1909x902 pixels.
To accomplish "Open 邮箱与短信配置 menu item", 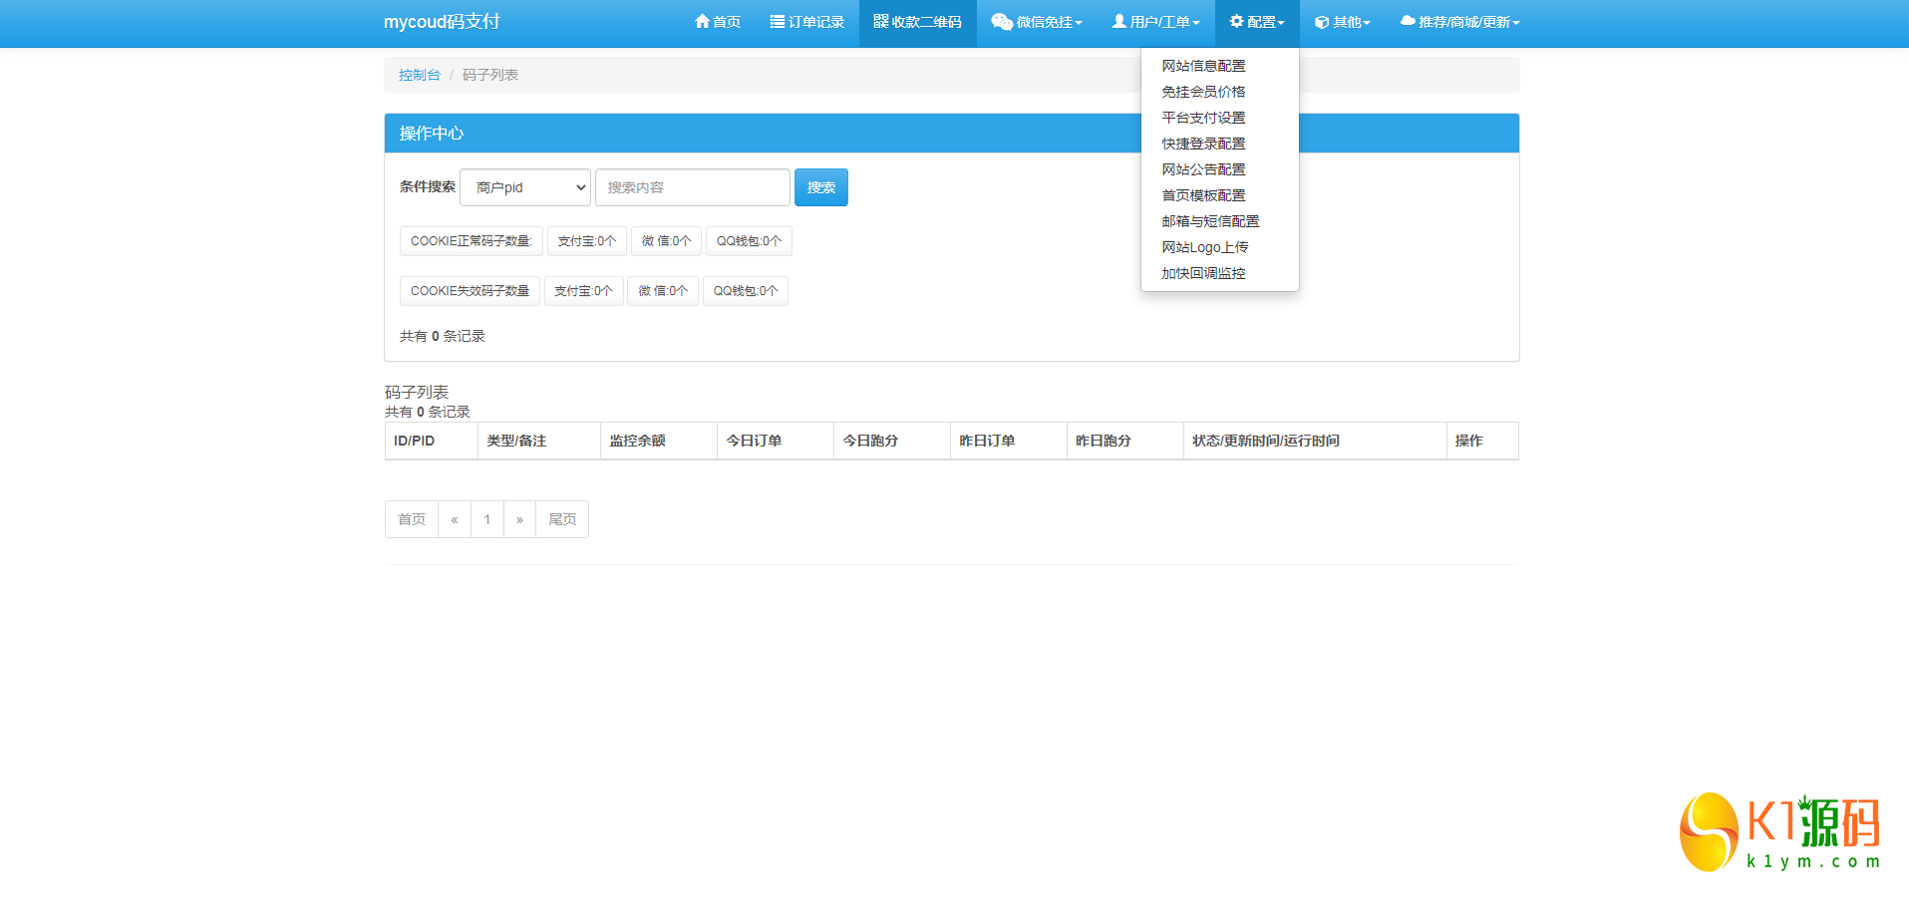I will pos(1210,221).
